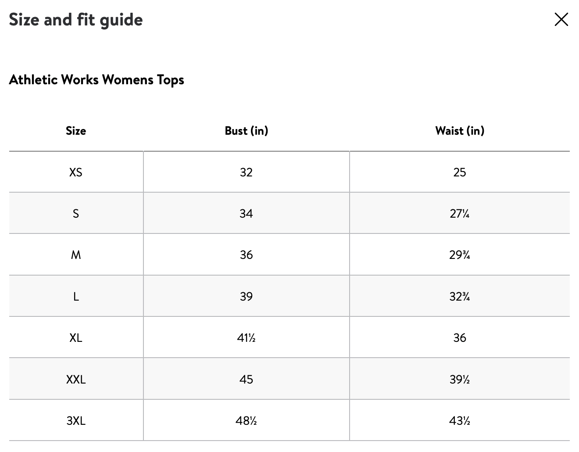
Task: Click the XL bust value 41½
Action: click(246, 338)
